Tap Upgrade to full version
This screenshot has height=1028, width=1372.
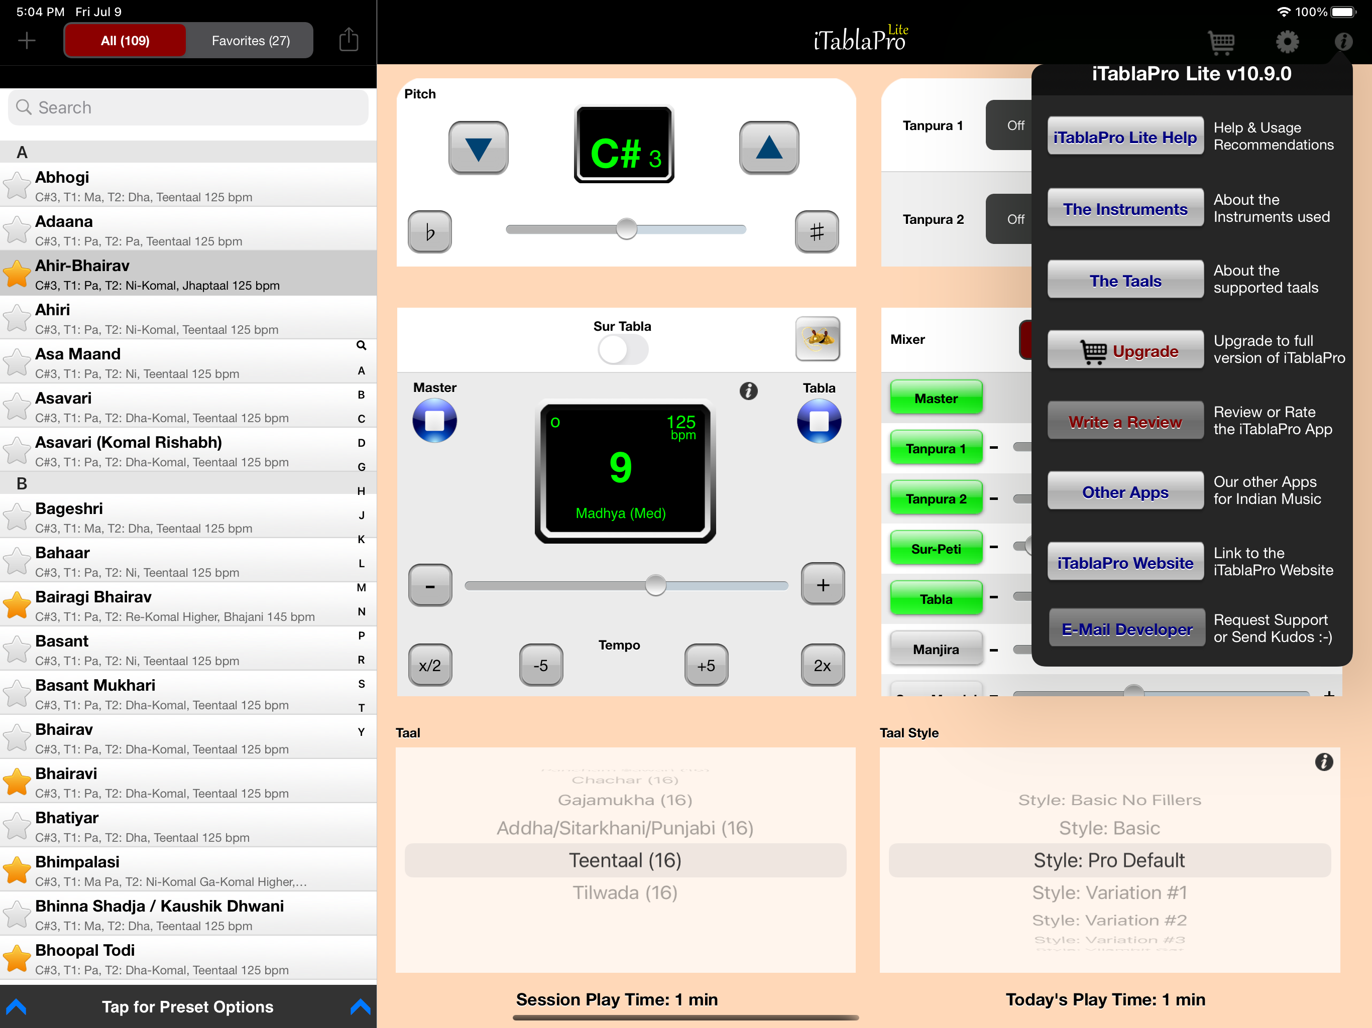[x=1125, y=351]
